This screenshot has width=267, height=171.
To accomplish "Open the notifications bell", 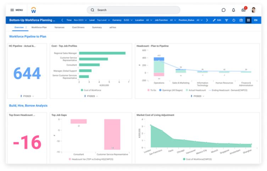I will 233,10.
